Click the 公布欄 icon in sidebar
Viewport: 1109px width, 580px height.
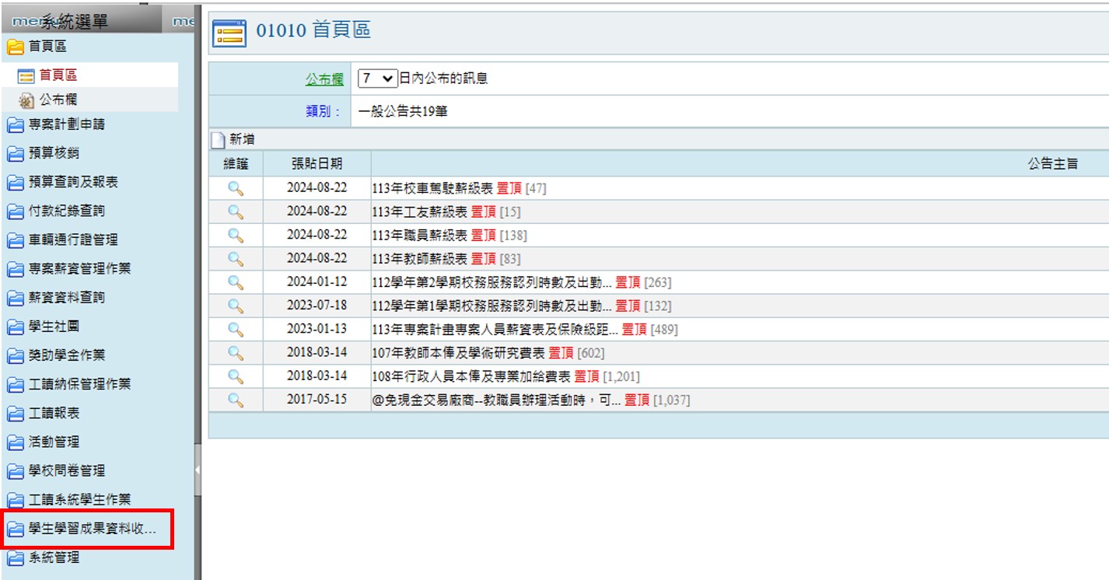click(26, 100)
